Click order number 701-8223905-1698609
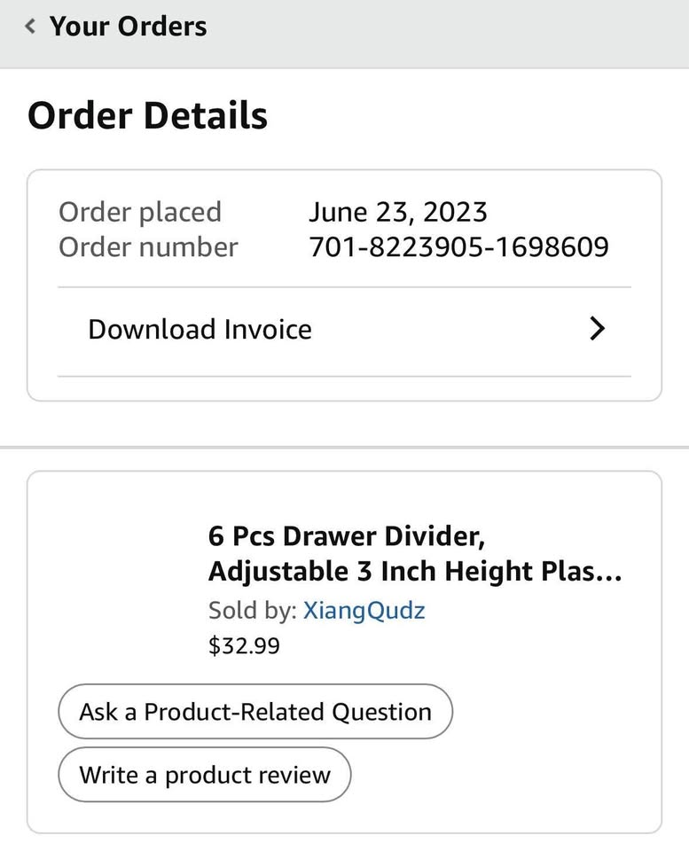 (x=458, y=247)
